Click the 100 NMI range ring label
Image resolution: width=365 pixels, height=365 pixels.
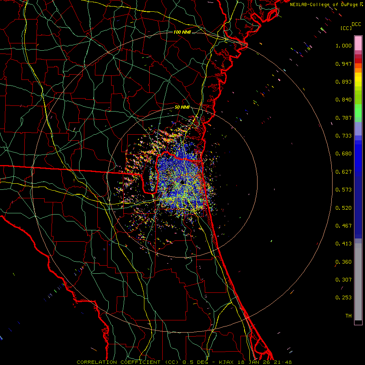click(x=182, y=32)
